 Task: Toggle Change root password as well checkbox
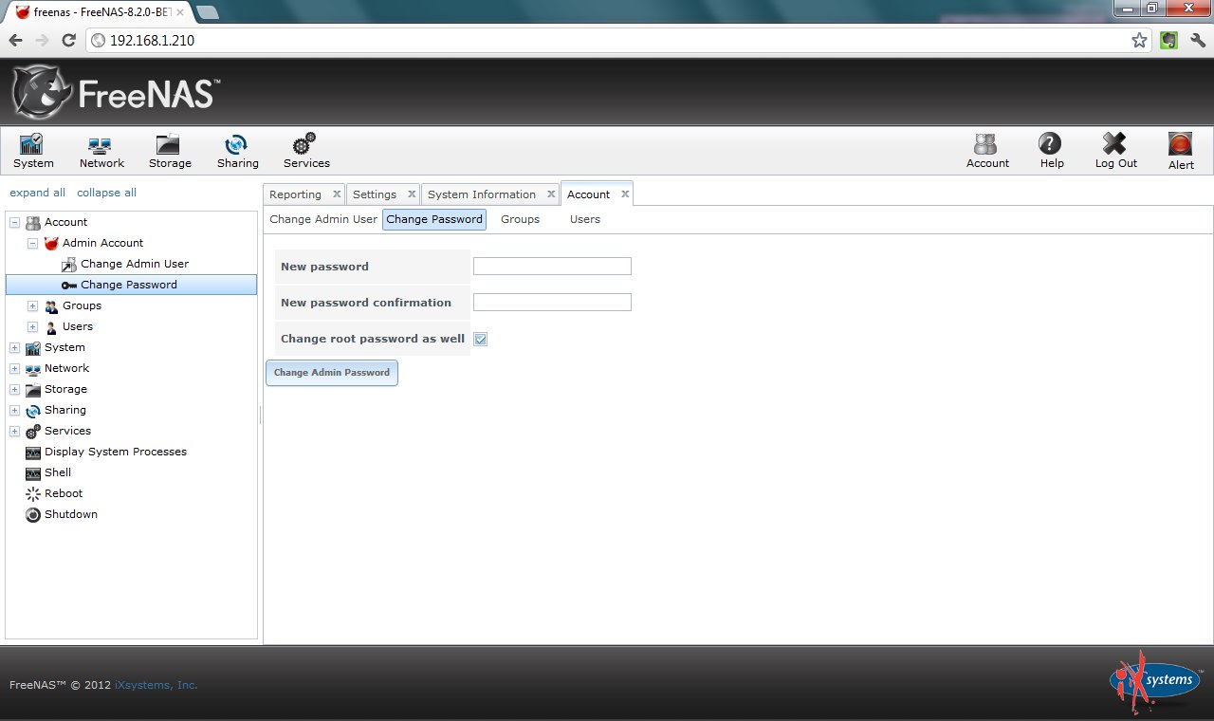click(481, 339)
